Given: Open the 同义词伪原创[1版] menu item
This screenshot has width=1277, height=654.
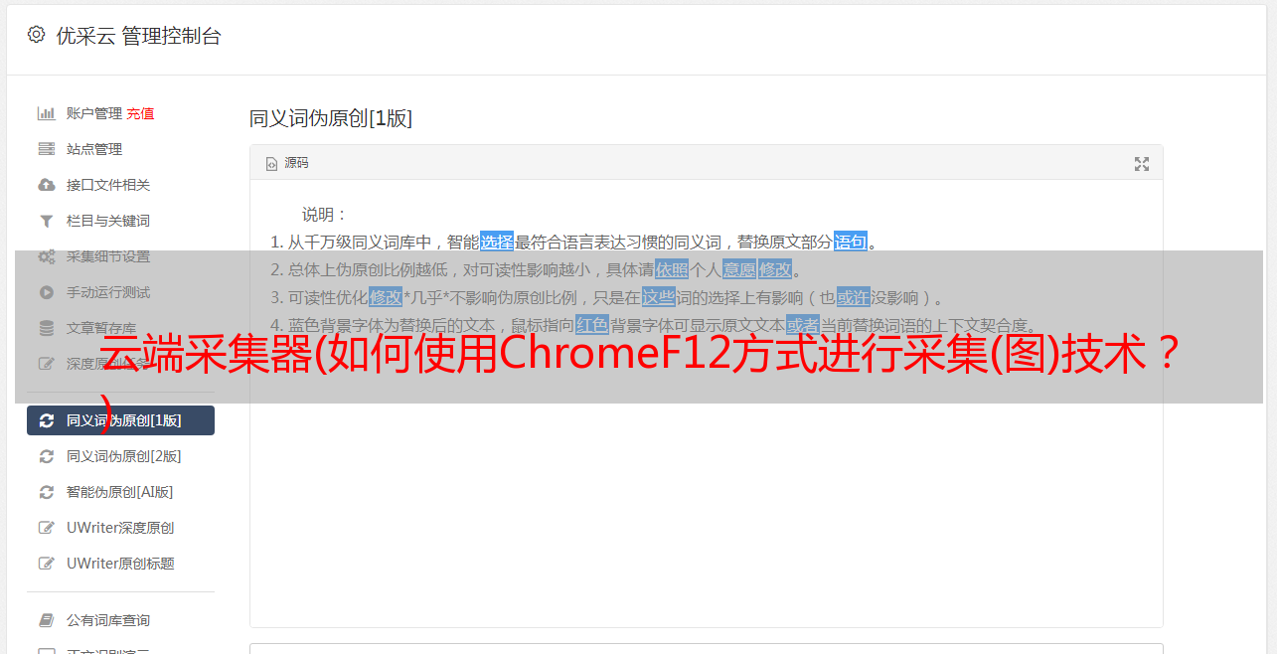Looking at the screenshot, I should (120, 420).
